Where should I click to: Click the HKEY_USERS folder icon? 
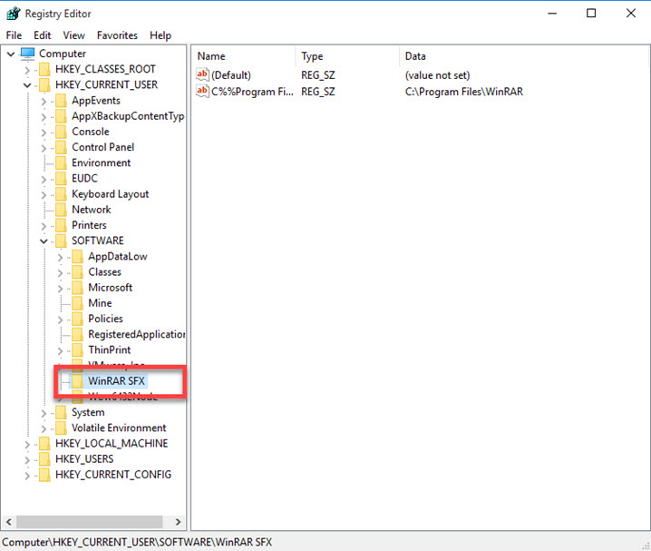(x=44, y=459)
